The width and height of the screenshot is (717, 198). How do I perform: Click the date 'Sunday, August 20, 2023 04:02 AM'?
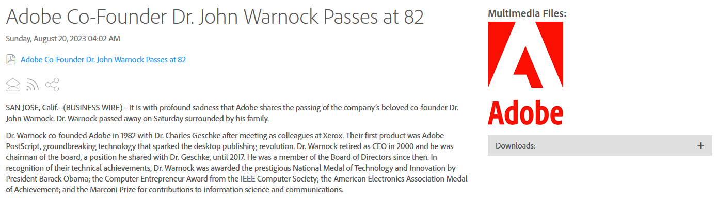(x=63, y=39)
